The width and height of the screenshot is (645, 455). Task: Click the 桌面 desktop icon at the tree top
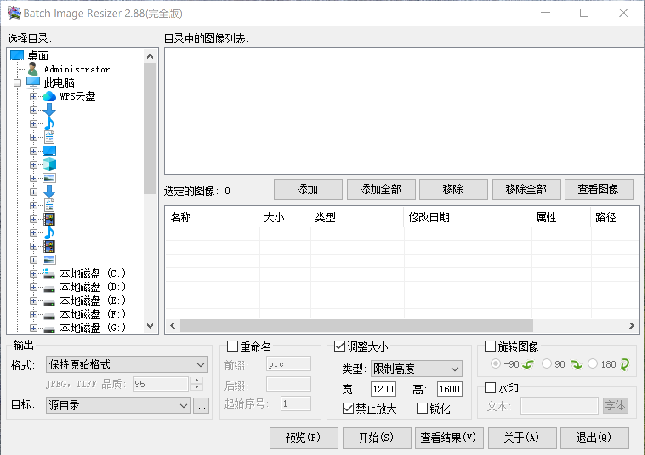pos(17,56)
